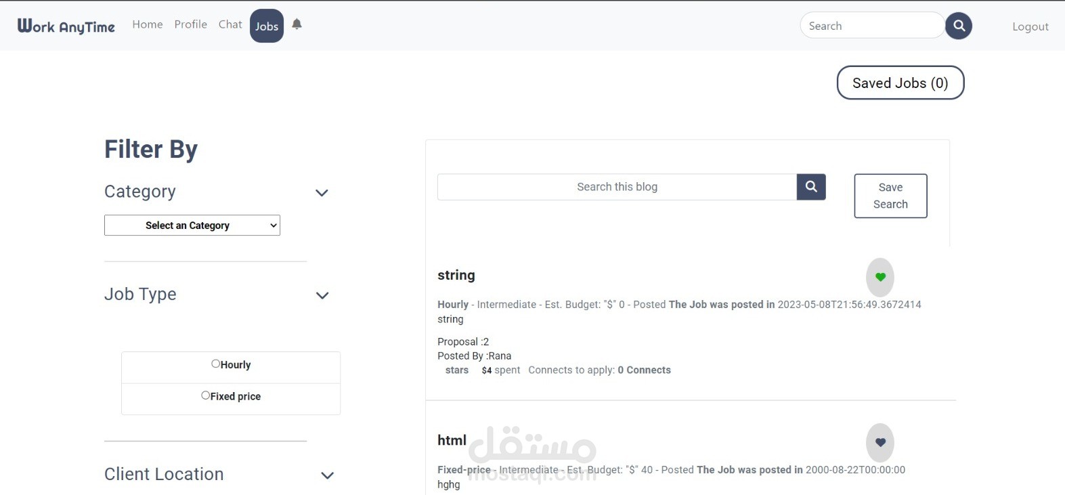Click the '$4 spent' text
Image resolution: width=1065 pixels, height=495 pixels.
(501, 370)
